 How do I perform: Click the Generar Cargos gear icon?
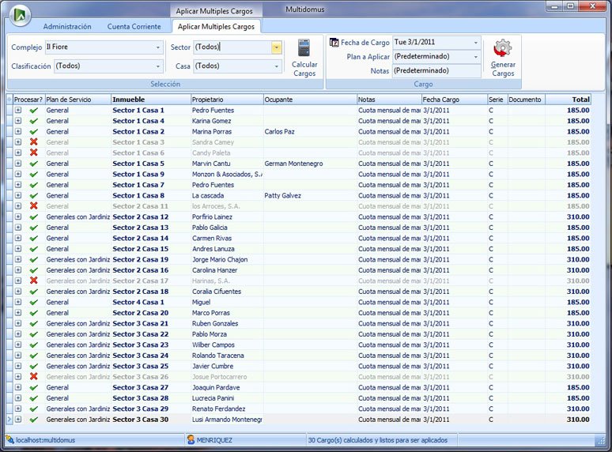503,49
